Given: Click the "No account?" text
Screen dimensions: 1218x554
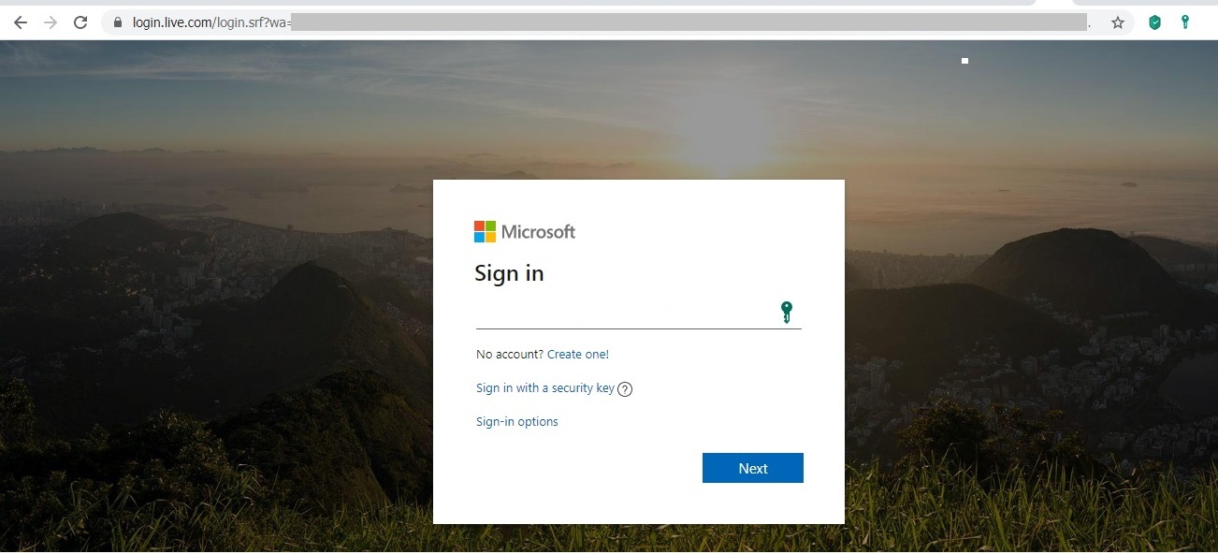Looking at the screenshot, I should pos(510,355).
